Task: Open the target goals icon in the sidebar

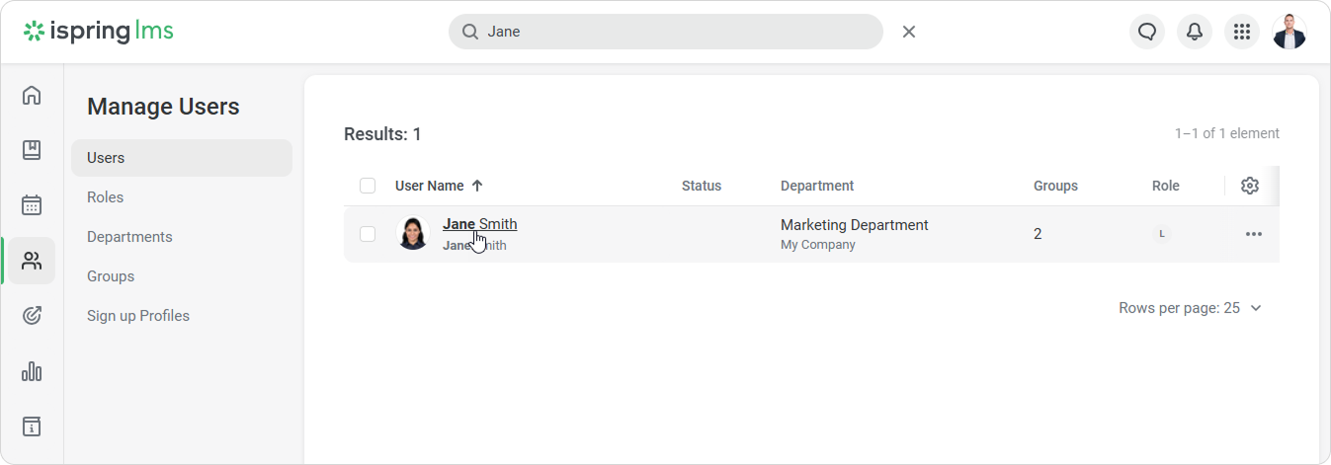Action: point(32,316)
